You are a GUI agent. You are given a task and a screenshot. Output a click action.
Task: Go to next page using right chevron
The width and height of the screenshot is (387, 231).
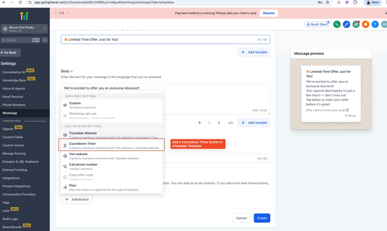[68, 13]
